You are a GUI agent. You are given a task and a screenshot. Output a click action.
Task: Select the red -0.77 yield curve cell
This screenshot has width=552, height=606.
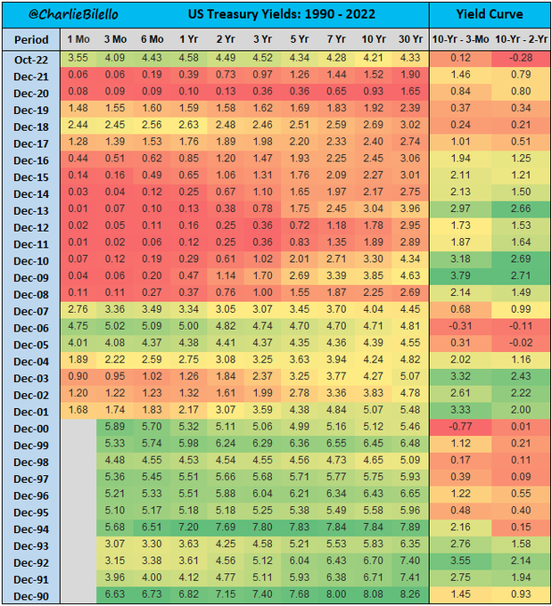point(460,426)
